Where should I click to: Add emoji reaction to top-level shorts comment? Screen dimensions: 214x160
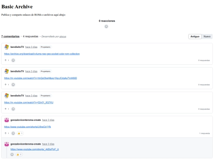(x=13, y=134)
